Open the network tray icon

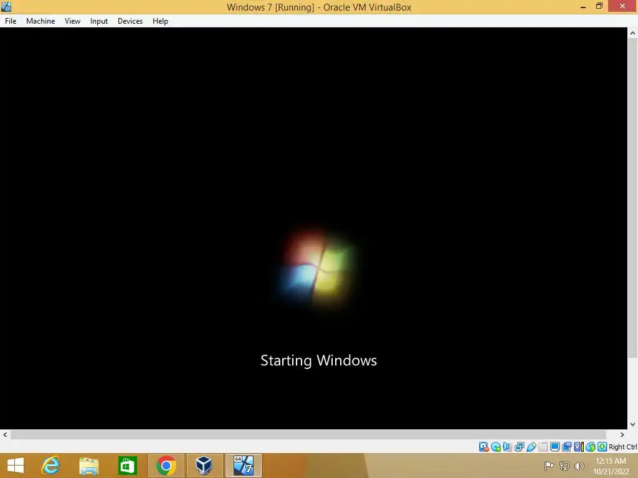point(564,466)
